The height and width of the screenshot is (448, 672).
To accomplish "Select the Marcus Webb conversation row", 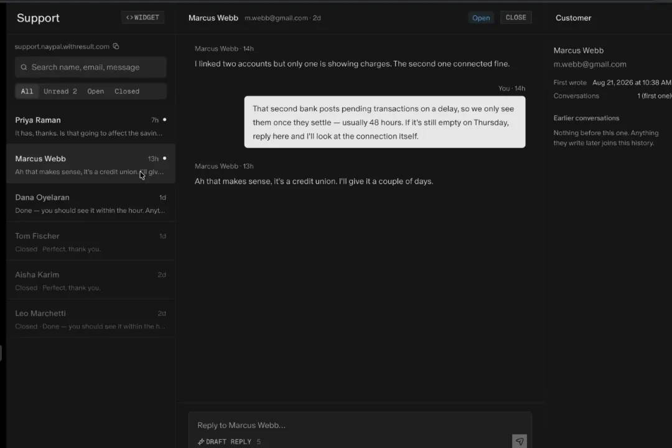I will (x=91, y=164).
